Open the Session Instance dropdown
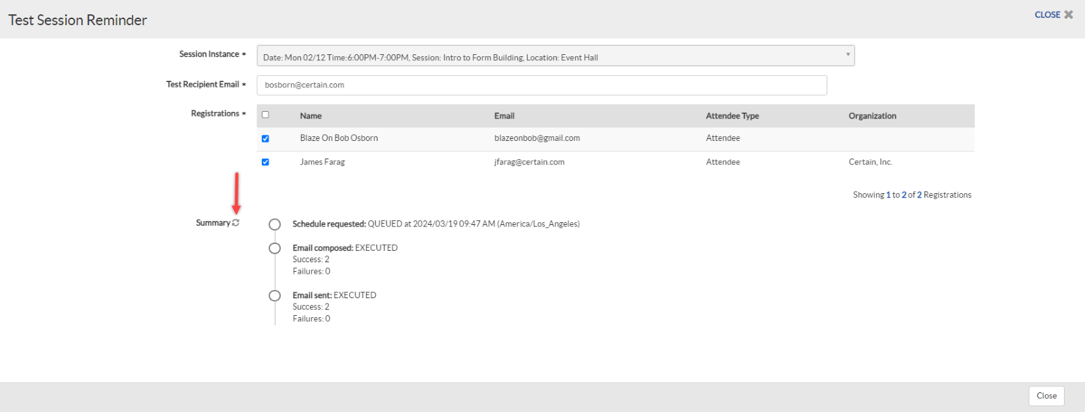The height and width of the screenshot is (412, 1085). coord(555,56)
